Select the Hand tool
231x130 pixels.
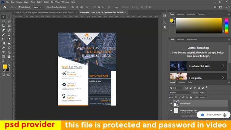[x=9, y=57]
